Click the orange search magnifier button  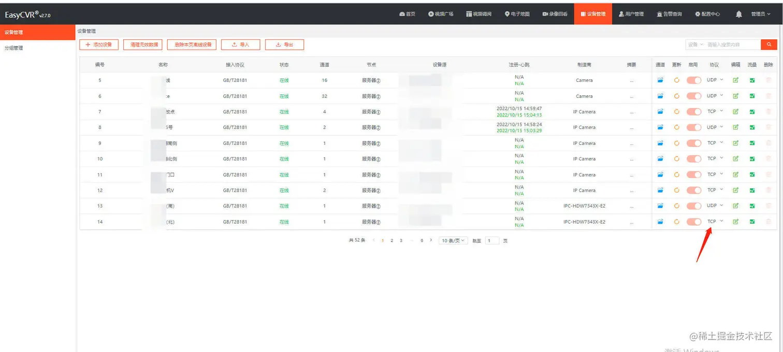pyautogui.click(x=769, y=45)
